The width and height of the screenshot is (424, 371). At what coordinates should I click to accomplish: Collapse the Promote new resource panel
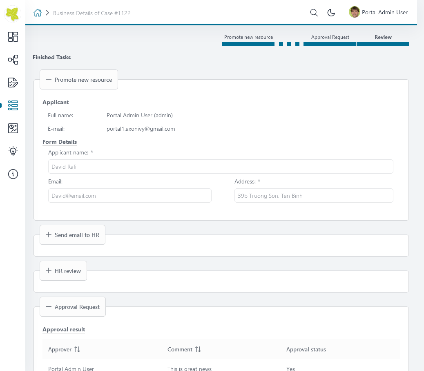[79, 80]
